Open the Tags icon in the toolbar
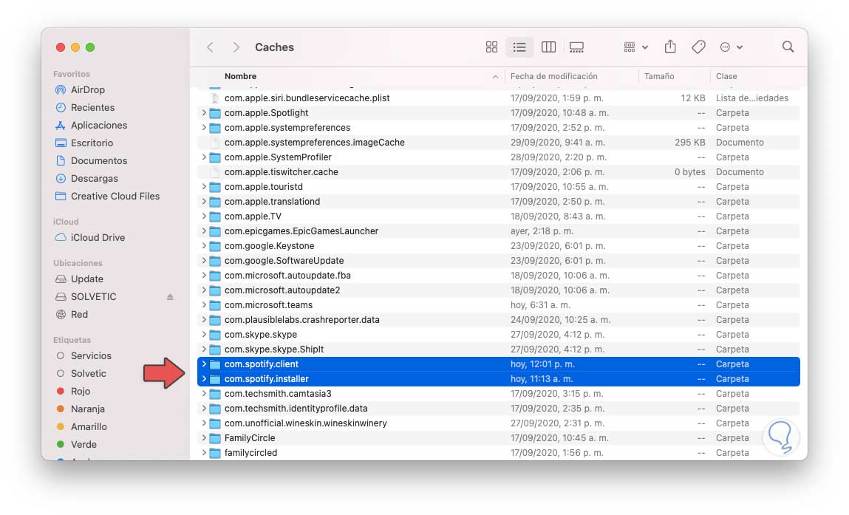The image size is (849, 515). (x=698, y=47)
